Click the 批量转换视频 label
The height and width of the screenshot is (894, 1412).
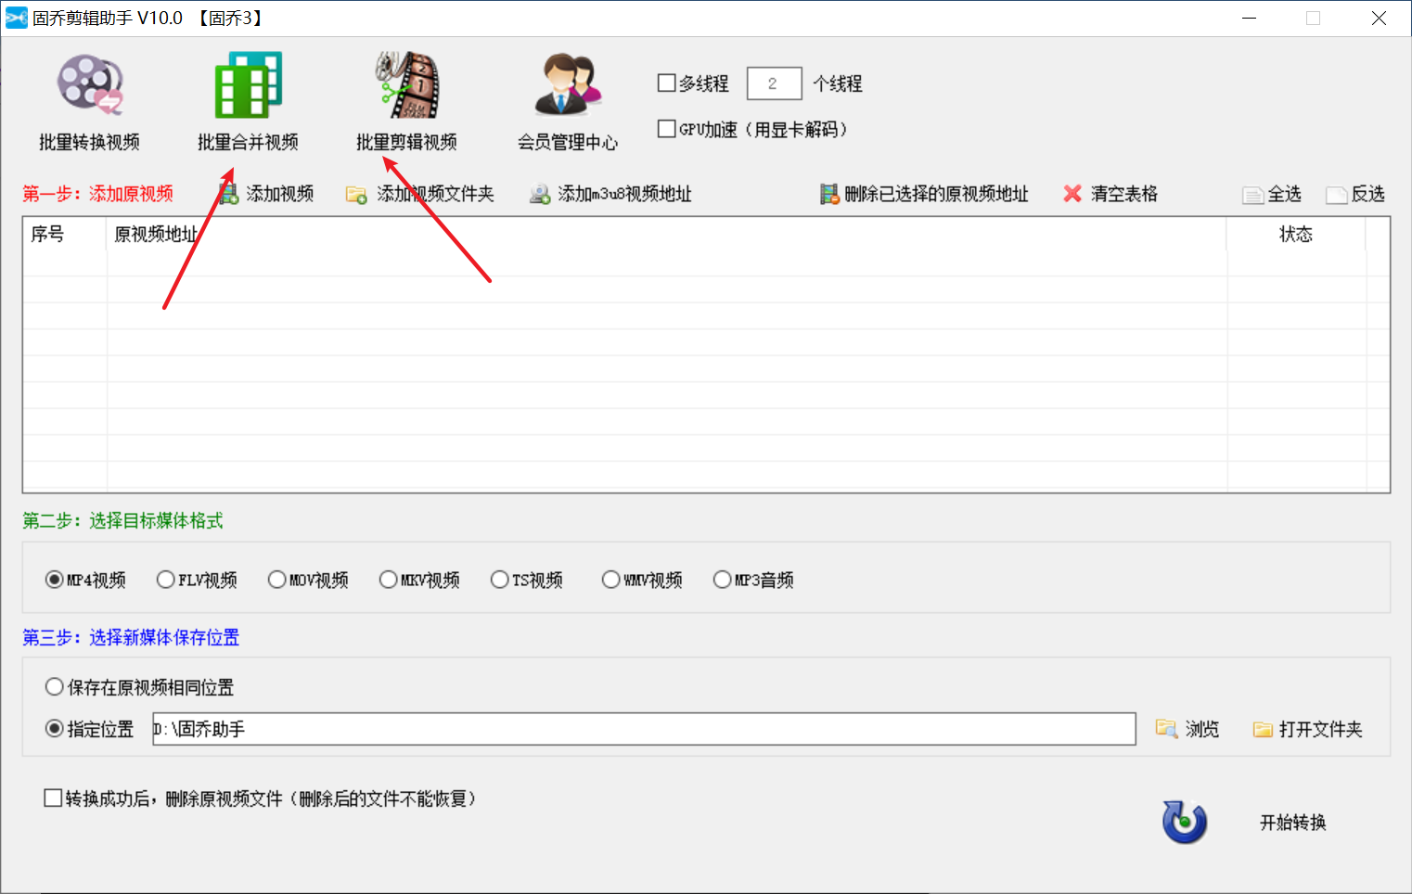point(90,142)
